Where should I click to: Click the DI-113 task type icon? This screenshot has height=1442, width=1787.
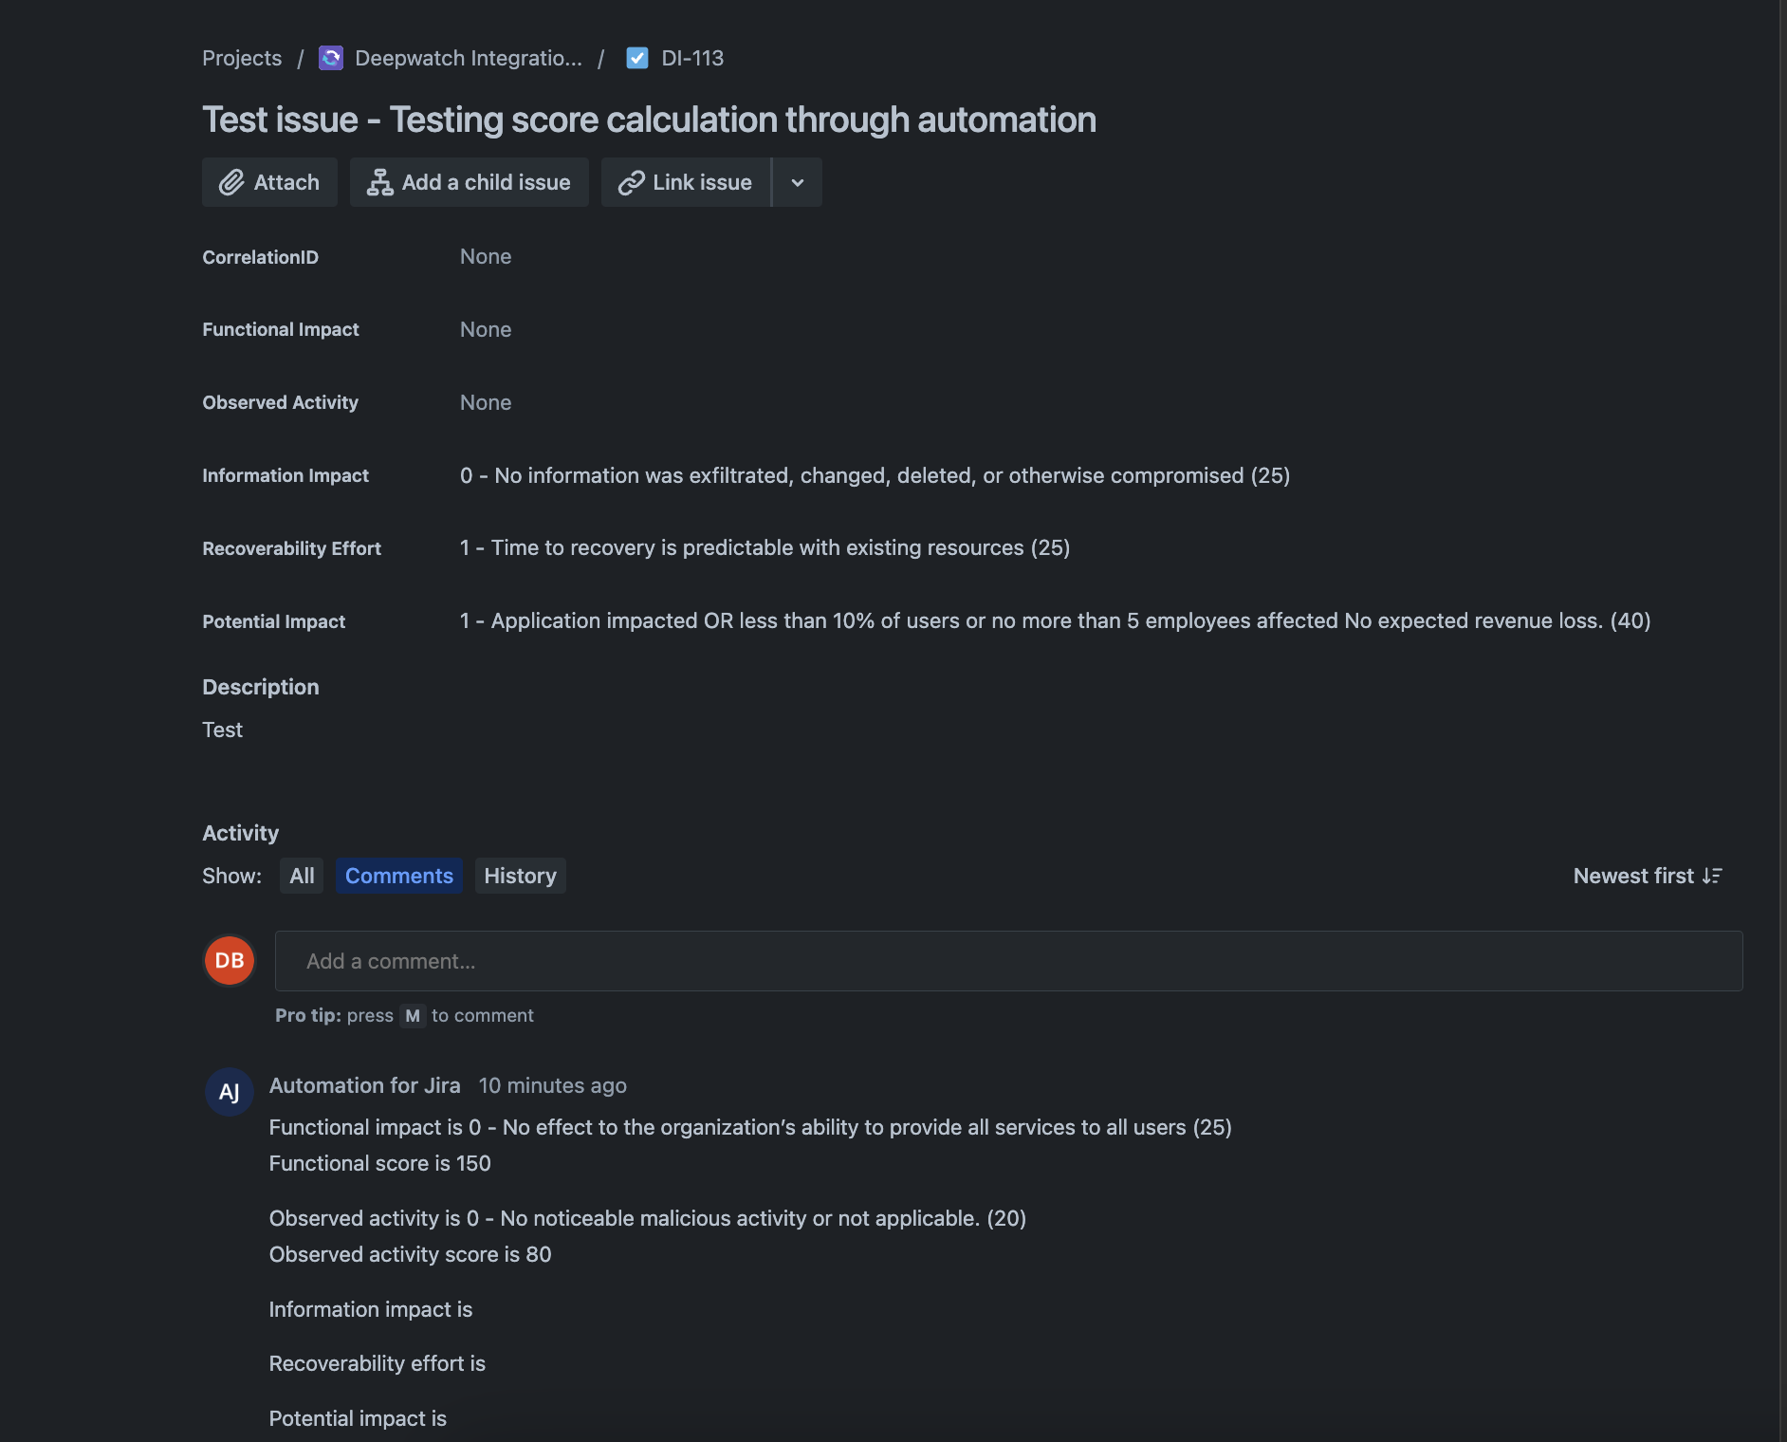coord(637,58)
